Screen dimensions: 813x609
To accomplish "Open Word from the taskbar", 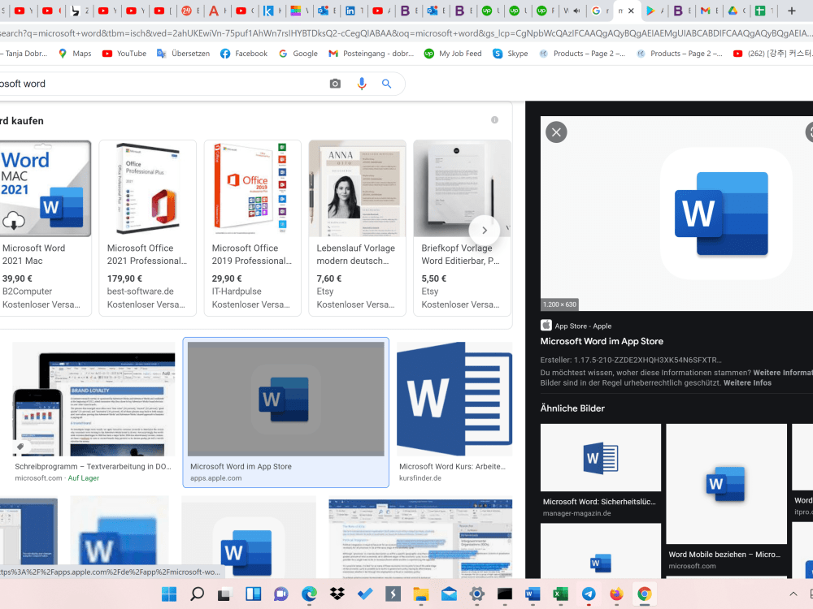I will [x=532, y=594].
